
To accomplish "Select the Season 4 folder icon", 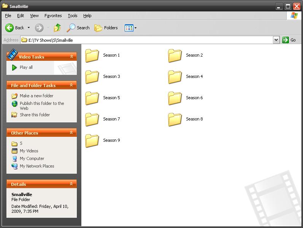I will [175, 77].
